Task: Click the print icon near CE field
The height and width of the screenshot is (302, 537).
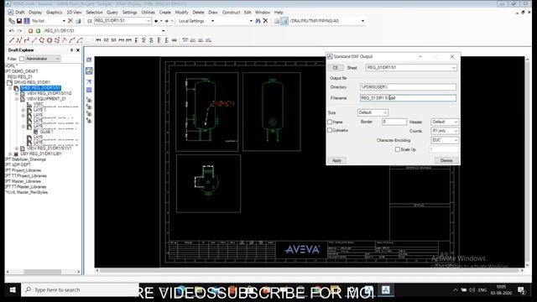Action: click(78, 21)
